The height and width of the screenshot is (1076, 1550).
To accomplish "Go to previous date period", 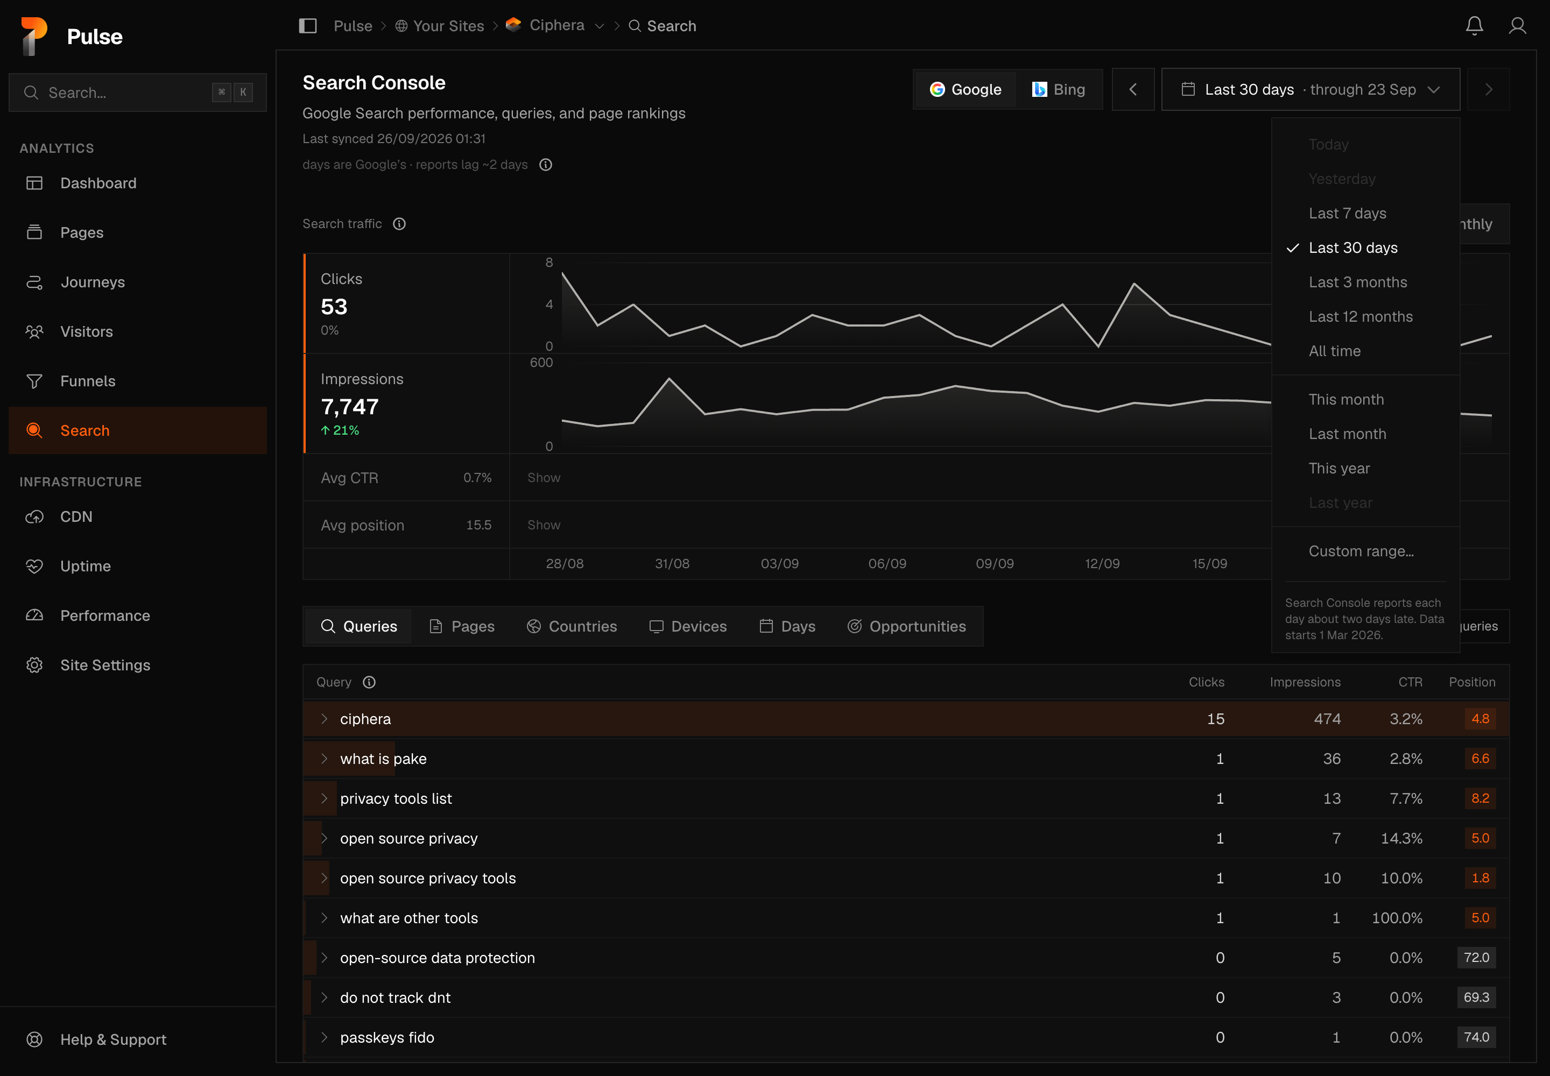I will 1133,90.
